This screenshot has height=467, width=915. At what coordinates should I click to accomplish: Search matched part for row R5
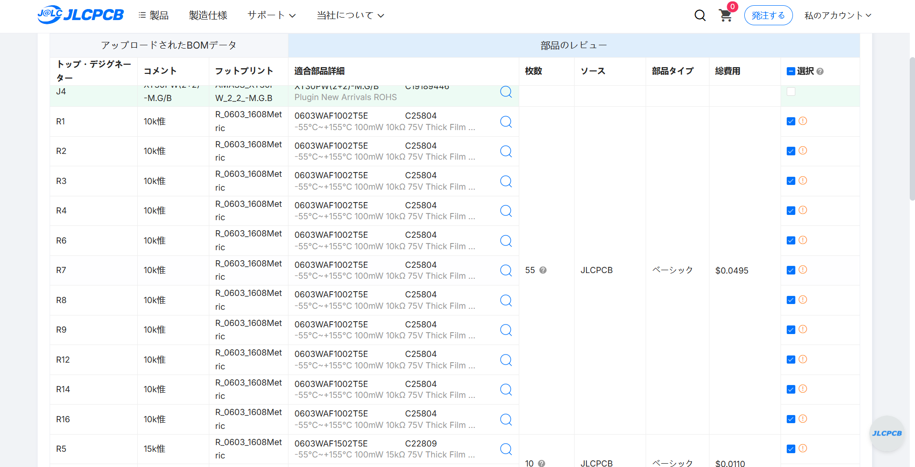click(x=506, y=449)
